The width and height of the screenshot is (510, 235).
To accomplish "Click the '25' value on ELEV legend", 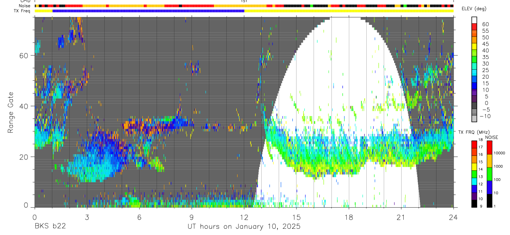I will (x=485, y=70).
